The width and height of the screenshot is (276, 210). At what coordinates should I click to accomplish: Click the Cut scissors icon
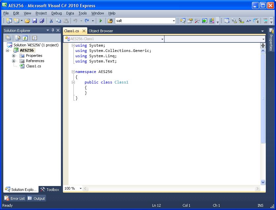click(51, 21)
